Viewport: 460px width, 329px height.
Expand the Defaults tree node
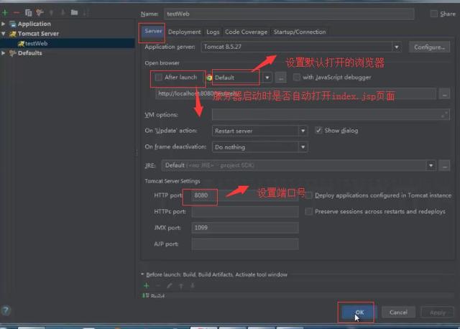tap(3, 53)
